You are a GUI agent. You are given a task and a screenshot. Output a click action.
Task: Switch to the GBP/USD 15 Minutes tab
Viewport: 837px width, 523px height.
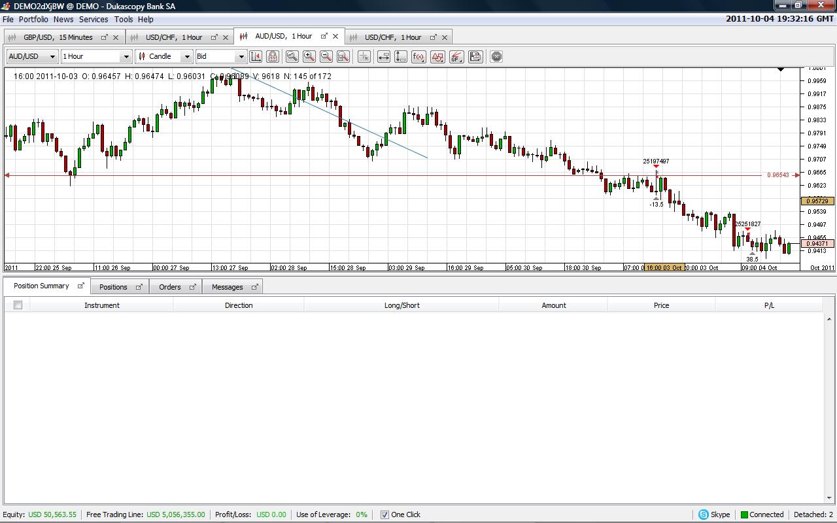[58, 37]
